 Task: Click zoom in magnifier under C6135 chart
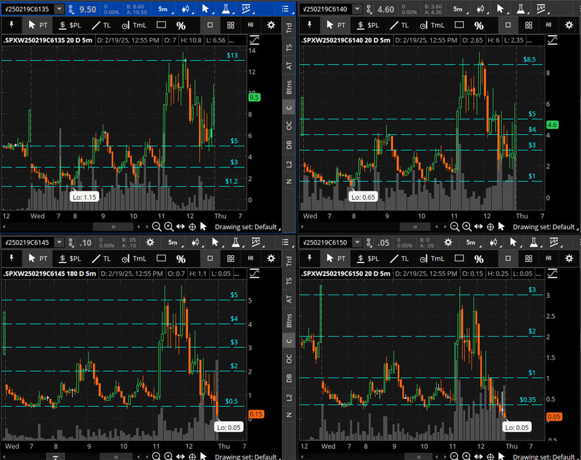pyautogui.click(x=168, y=227)
